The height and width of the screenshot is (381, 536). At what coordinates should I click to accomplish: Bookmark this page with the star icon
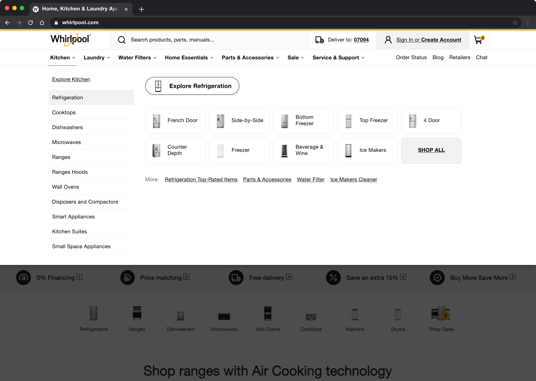click(515, 23)
